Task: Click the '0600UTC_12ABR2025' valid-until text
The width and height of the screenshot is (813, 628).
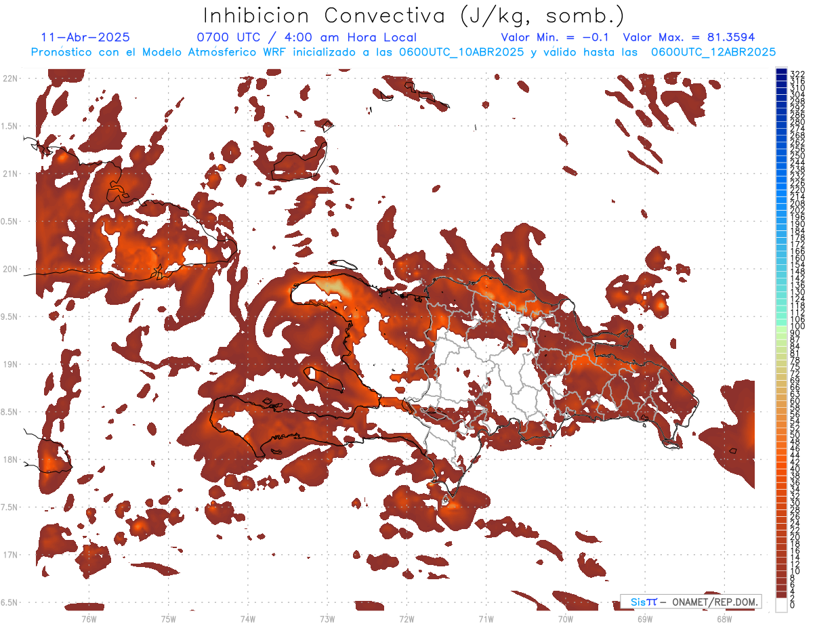Action: pos(713,52)
